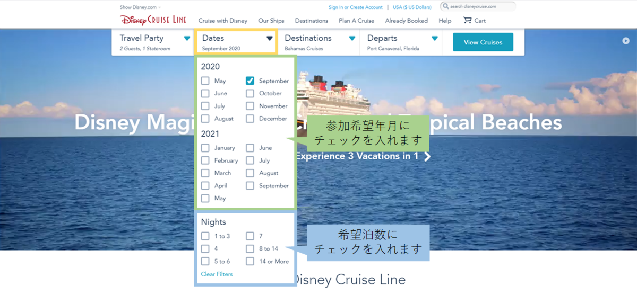The width and height of the screenshot is (637, 295).
Task: Click the arrow after Experience 3 Vacations in 1
Action: [427, 156]
